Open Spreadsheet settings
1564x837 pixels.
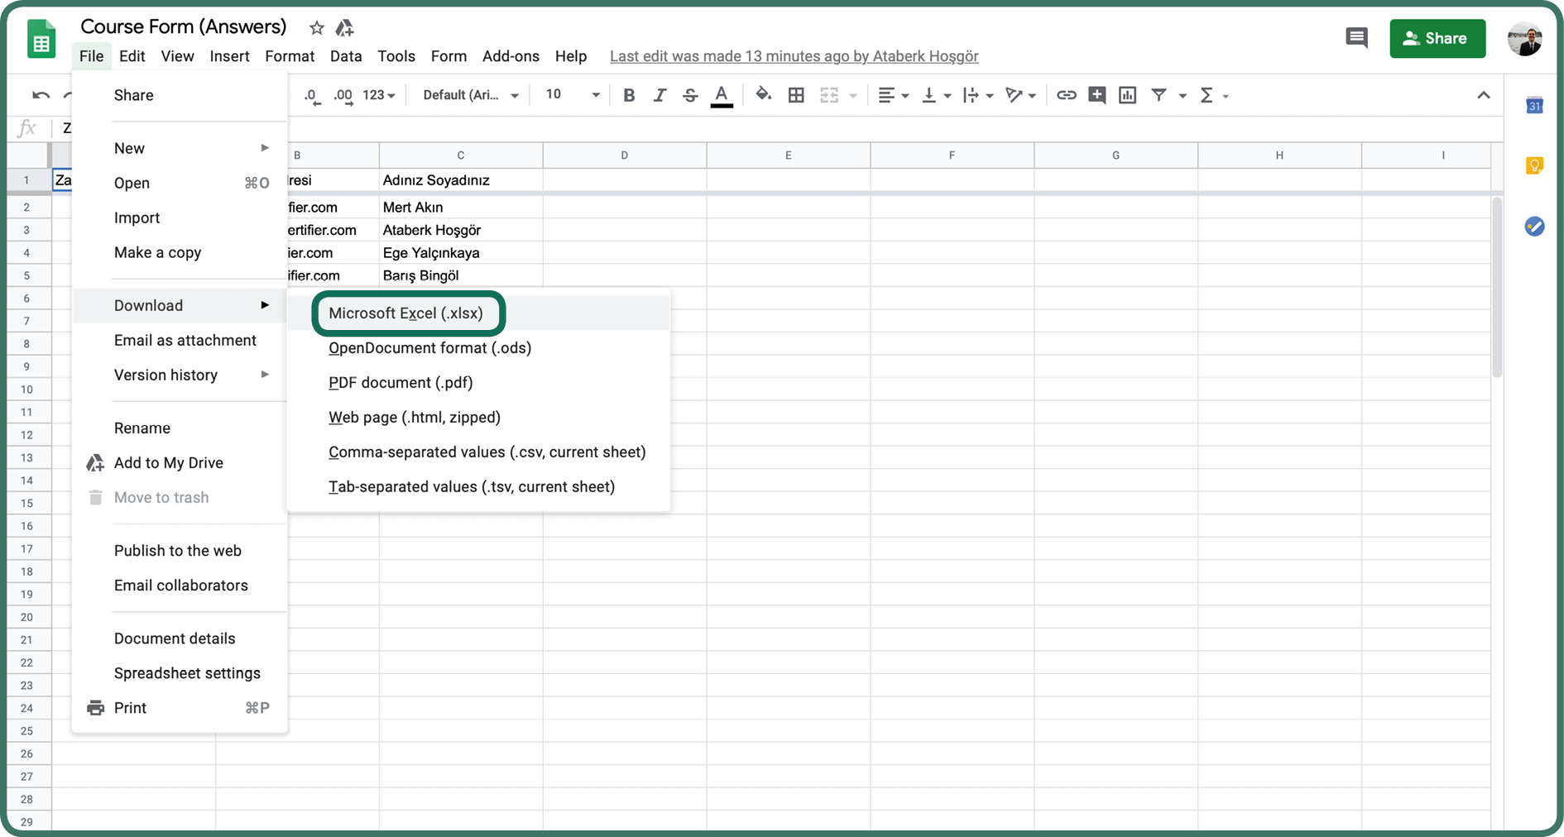180,673
